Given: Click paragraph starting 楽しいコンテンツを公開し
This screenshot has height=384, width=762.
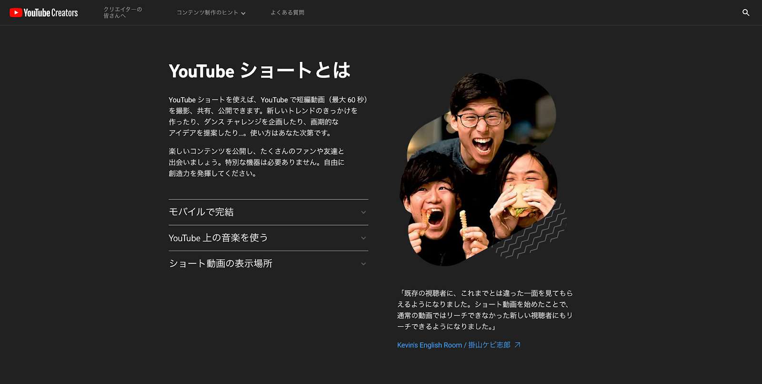Looking at the screenshot, I should pos(257,162).
